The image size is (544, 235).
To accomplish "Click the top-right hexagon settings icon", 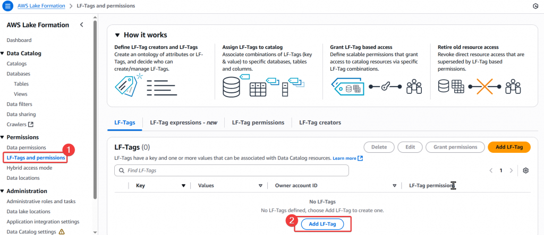I will pyautogui.click(x=535, y=6).
